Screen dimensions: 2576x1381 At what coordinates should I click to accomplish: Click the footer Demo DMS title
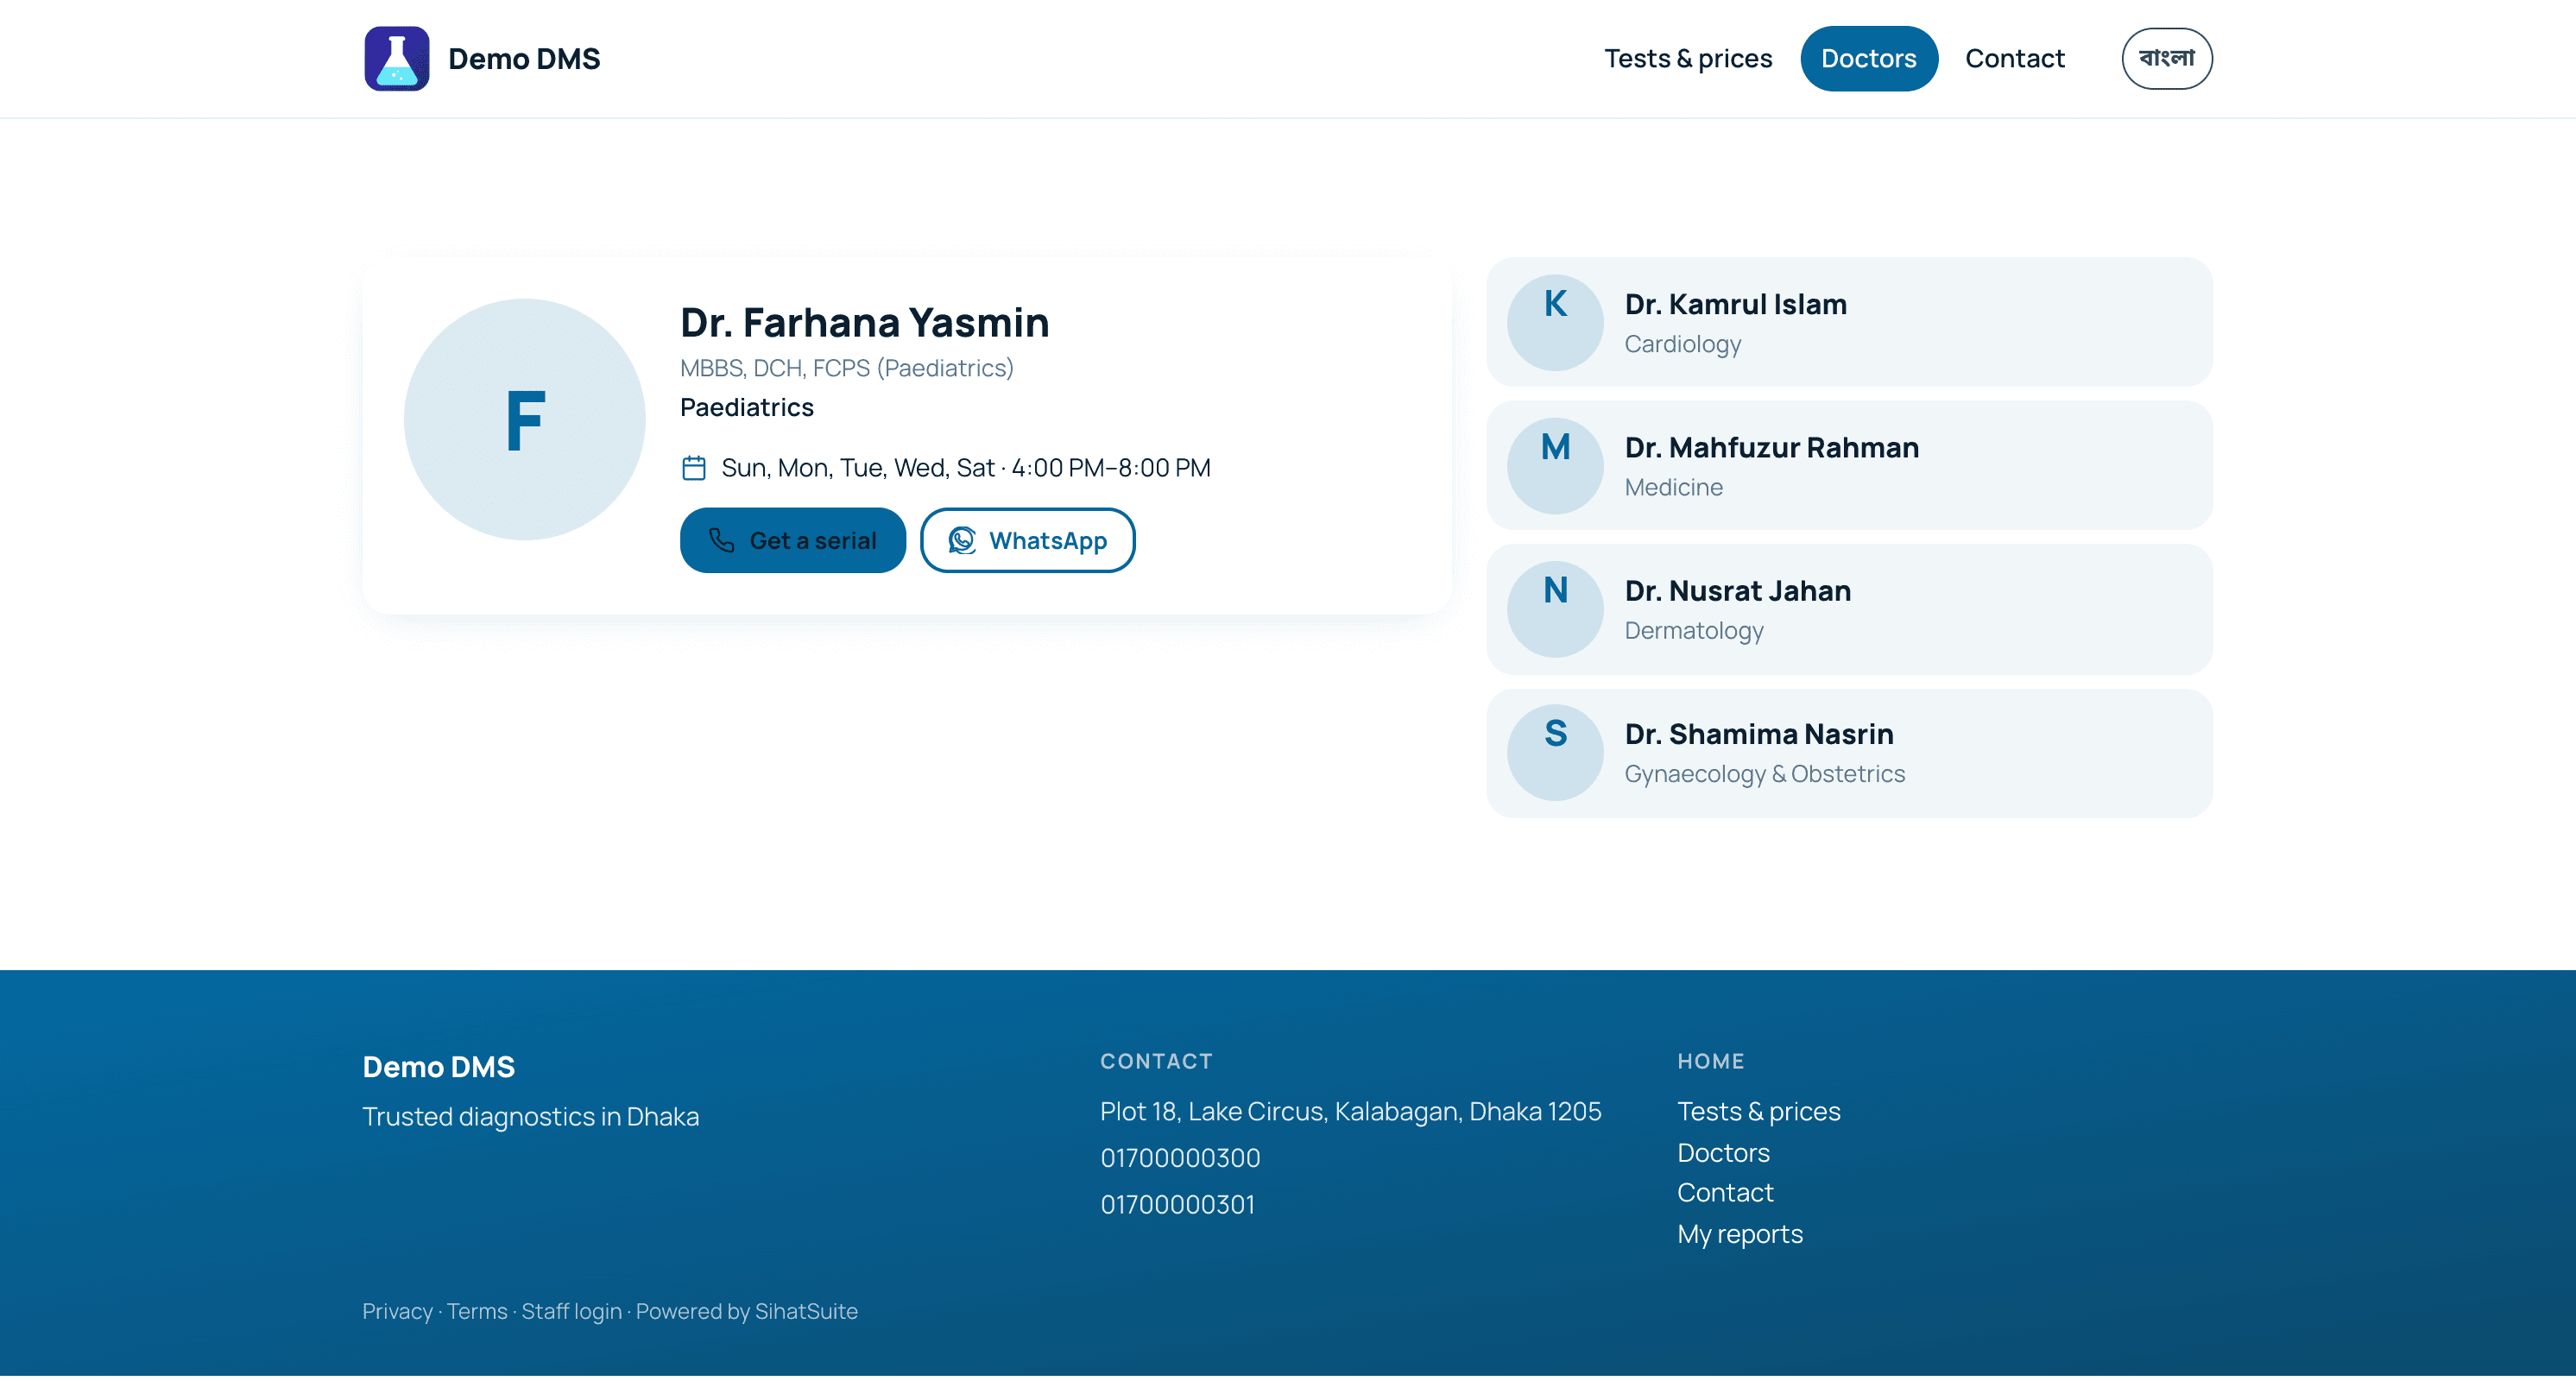[x=438, y=1067]
